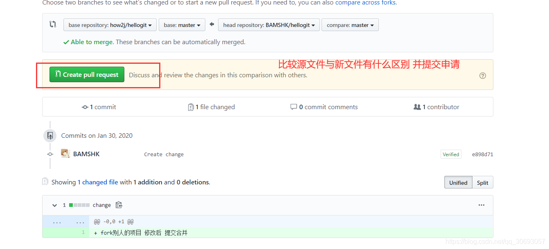The image size is (549, 249).
Task: Click the Verified signature badge
Action: point(451,155)
